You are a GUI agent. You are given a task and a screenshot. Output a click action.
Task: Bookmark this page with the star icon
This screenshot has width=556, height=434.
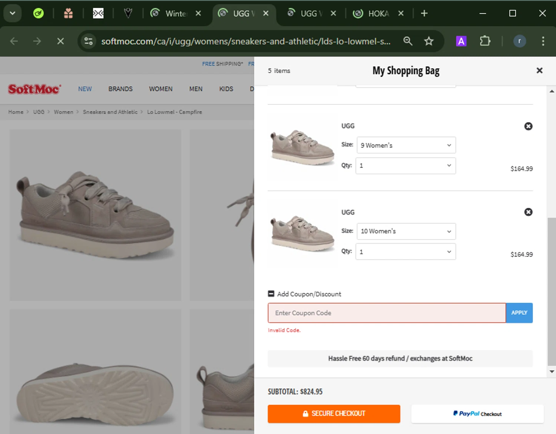tap(429, 41)
